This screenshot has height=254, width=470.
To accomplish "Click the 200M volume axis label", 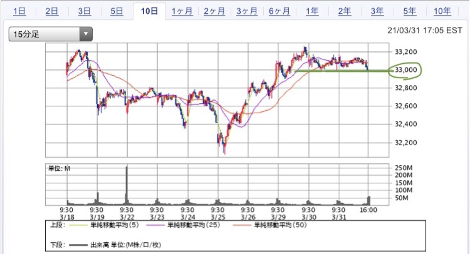I will point(404,175).
